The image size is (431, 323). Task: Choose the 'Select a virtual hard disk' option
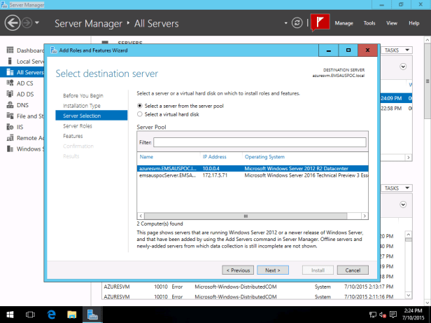tap(140, 114)
